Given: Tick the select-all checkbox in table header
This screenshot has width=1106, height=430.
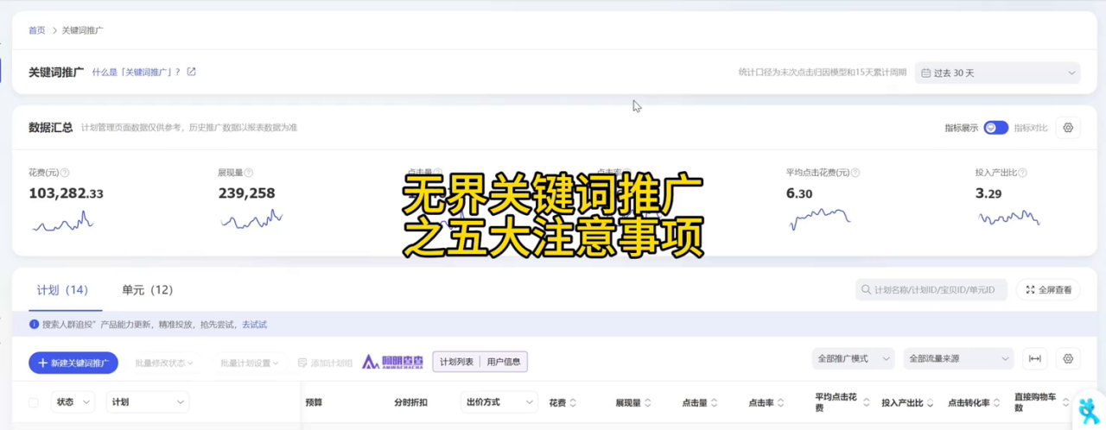Looking at the screenshot, I should point(34,402).
